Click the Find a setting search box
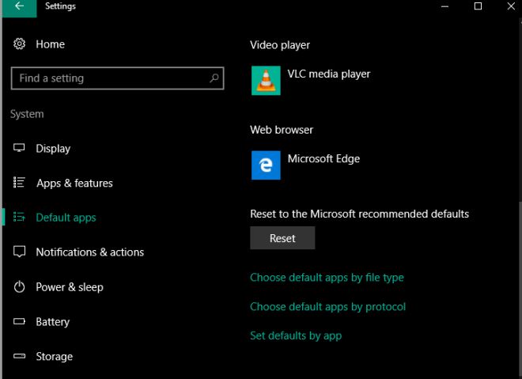 [118, 78]
